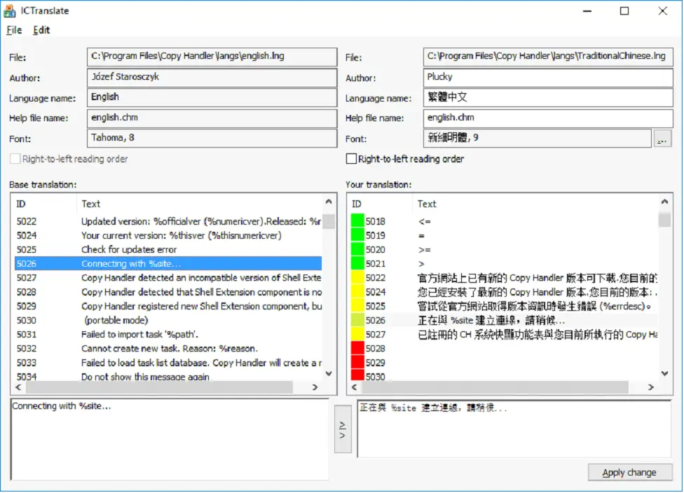Click down arrow of base translation scrollbar
This screenshot has width=684, height=493.
[329, 373]
